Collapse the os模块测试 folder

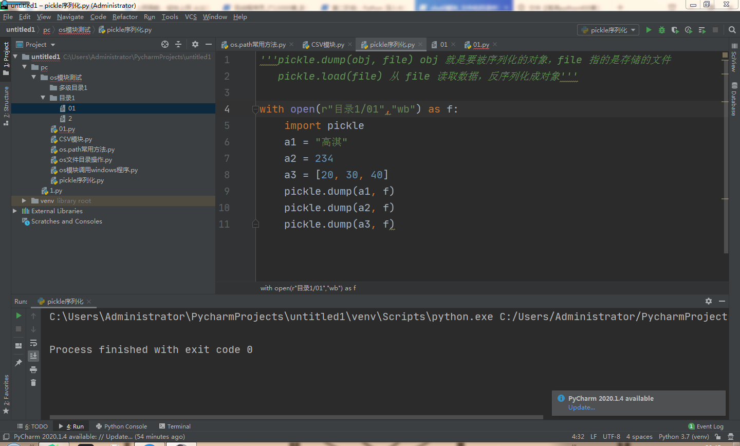coord(34,77)
